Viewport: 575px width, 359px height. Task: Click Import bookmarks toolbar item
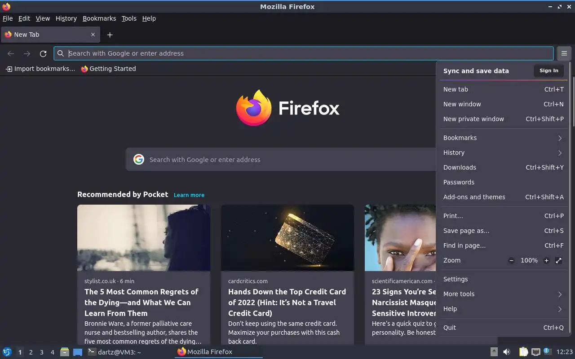[40, 69]
